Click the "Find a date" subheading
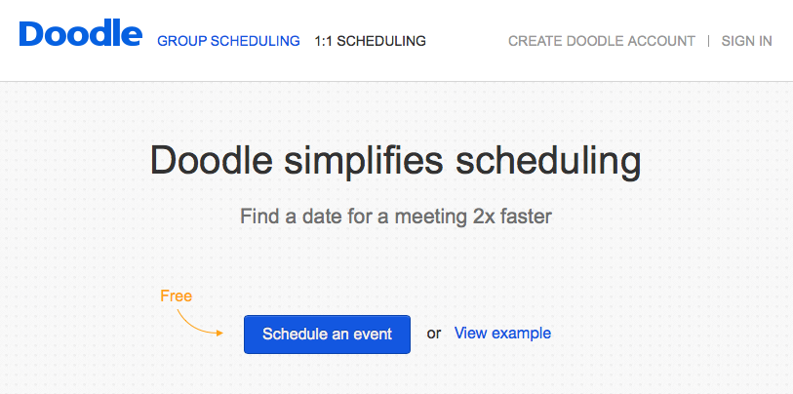This screenshot has width=793, height=394. (x=395, y=216)
